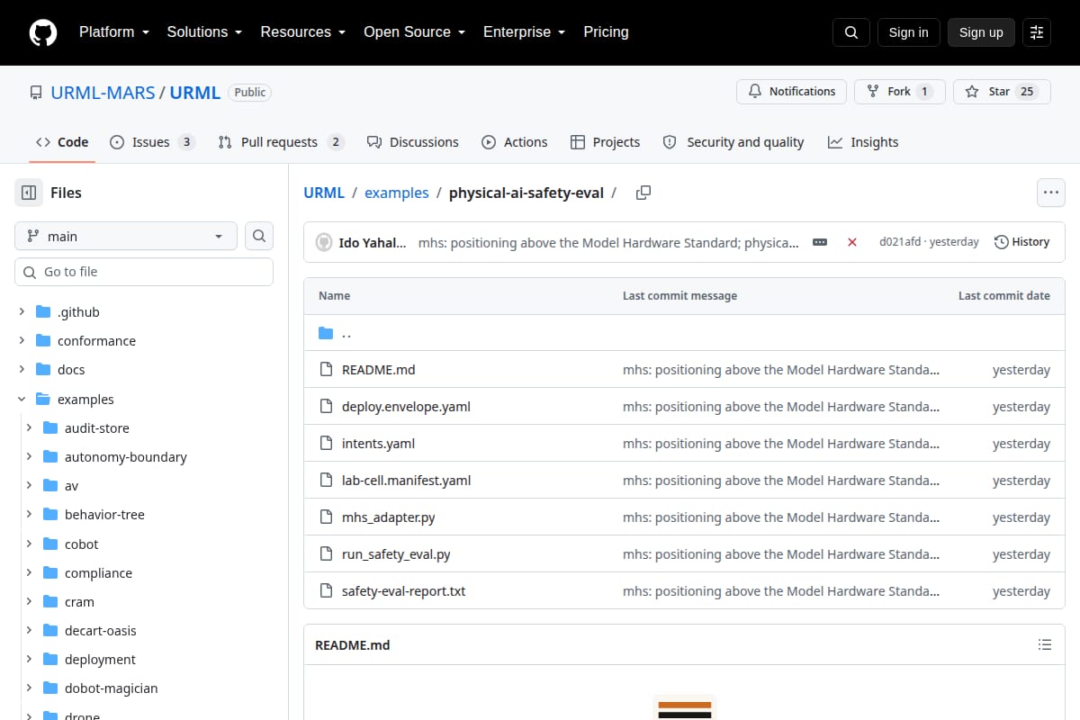The width and height of the screenshot is (1080, 720).
Task: Open run_safety_eval.py file
Action: click(x=396, y=554)
